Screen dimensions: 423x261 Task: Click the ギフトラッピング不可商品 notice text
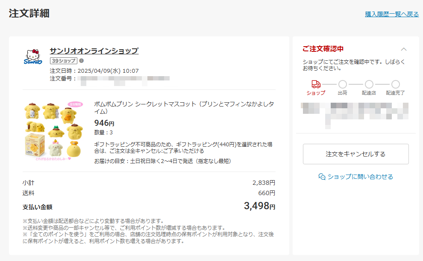pos(183,148)
